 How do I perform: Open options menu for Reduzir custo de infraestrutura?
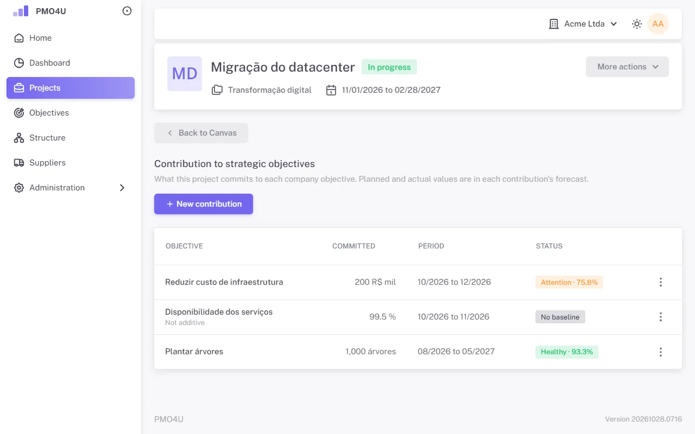point(661,282)
